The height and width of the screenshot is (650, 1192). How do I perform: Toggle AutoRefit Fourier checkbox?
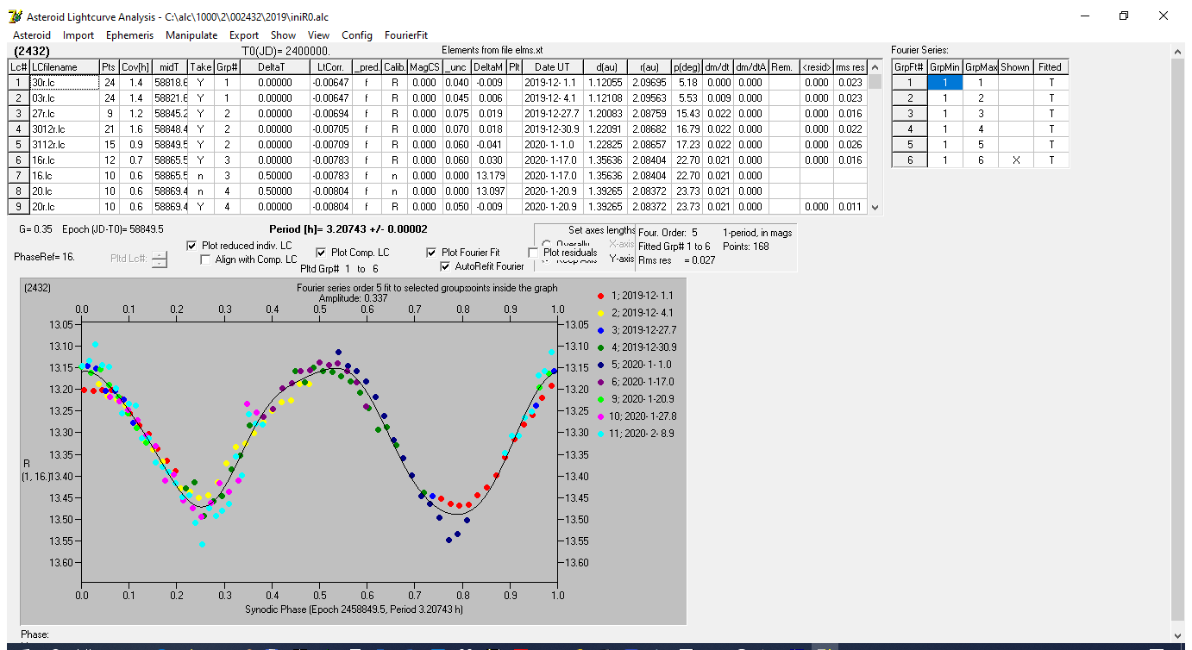click(x=445, y=266)
